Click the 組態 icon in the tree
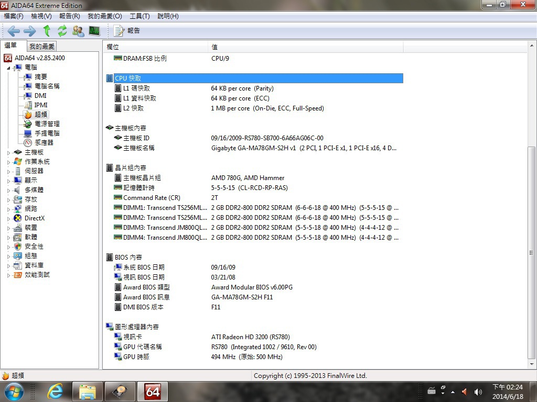The height and width of the screenshot is (402, 537). [x=18, y=255]
